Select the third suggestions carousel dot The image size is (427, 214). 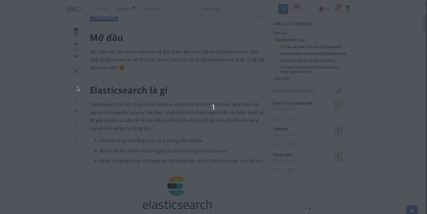coord(314,208)
